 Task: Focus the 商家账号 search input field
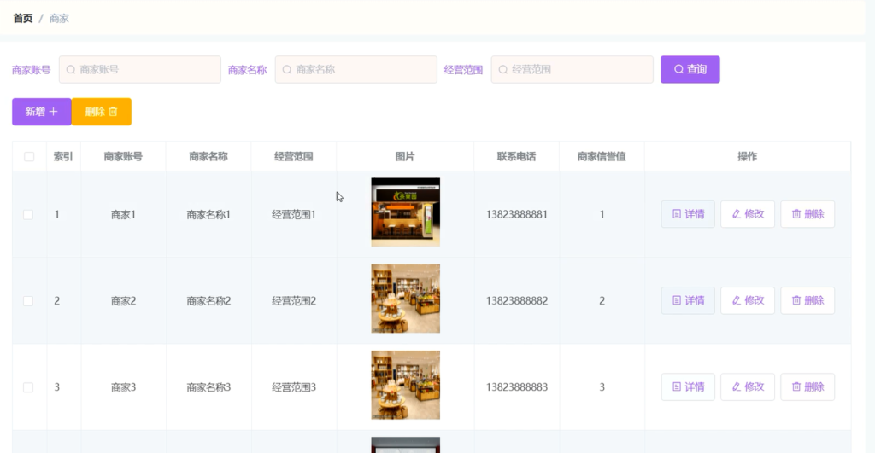point(140,70)
